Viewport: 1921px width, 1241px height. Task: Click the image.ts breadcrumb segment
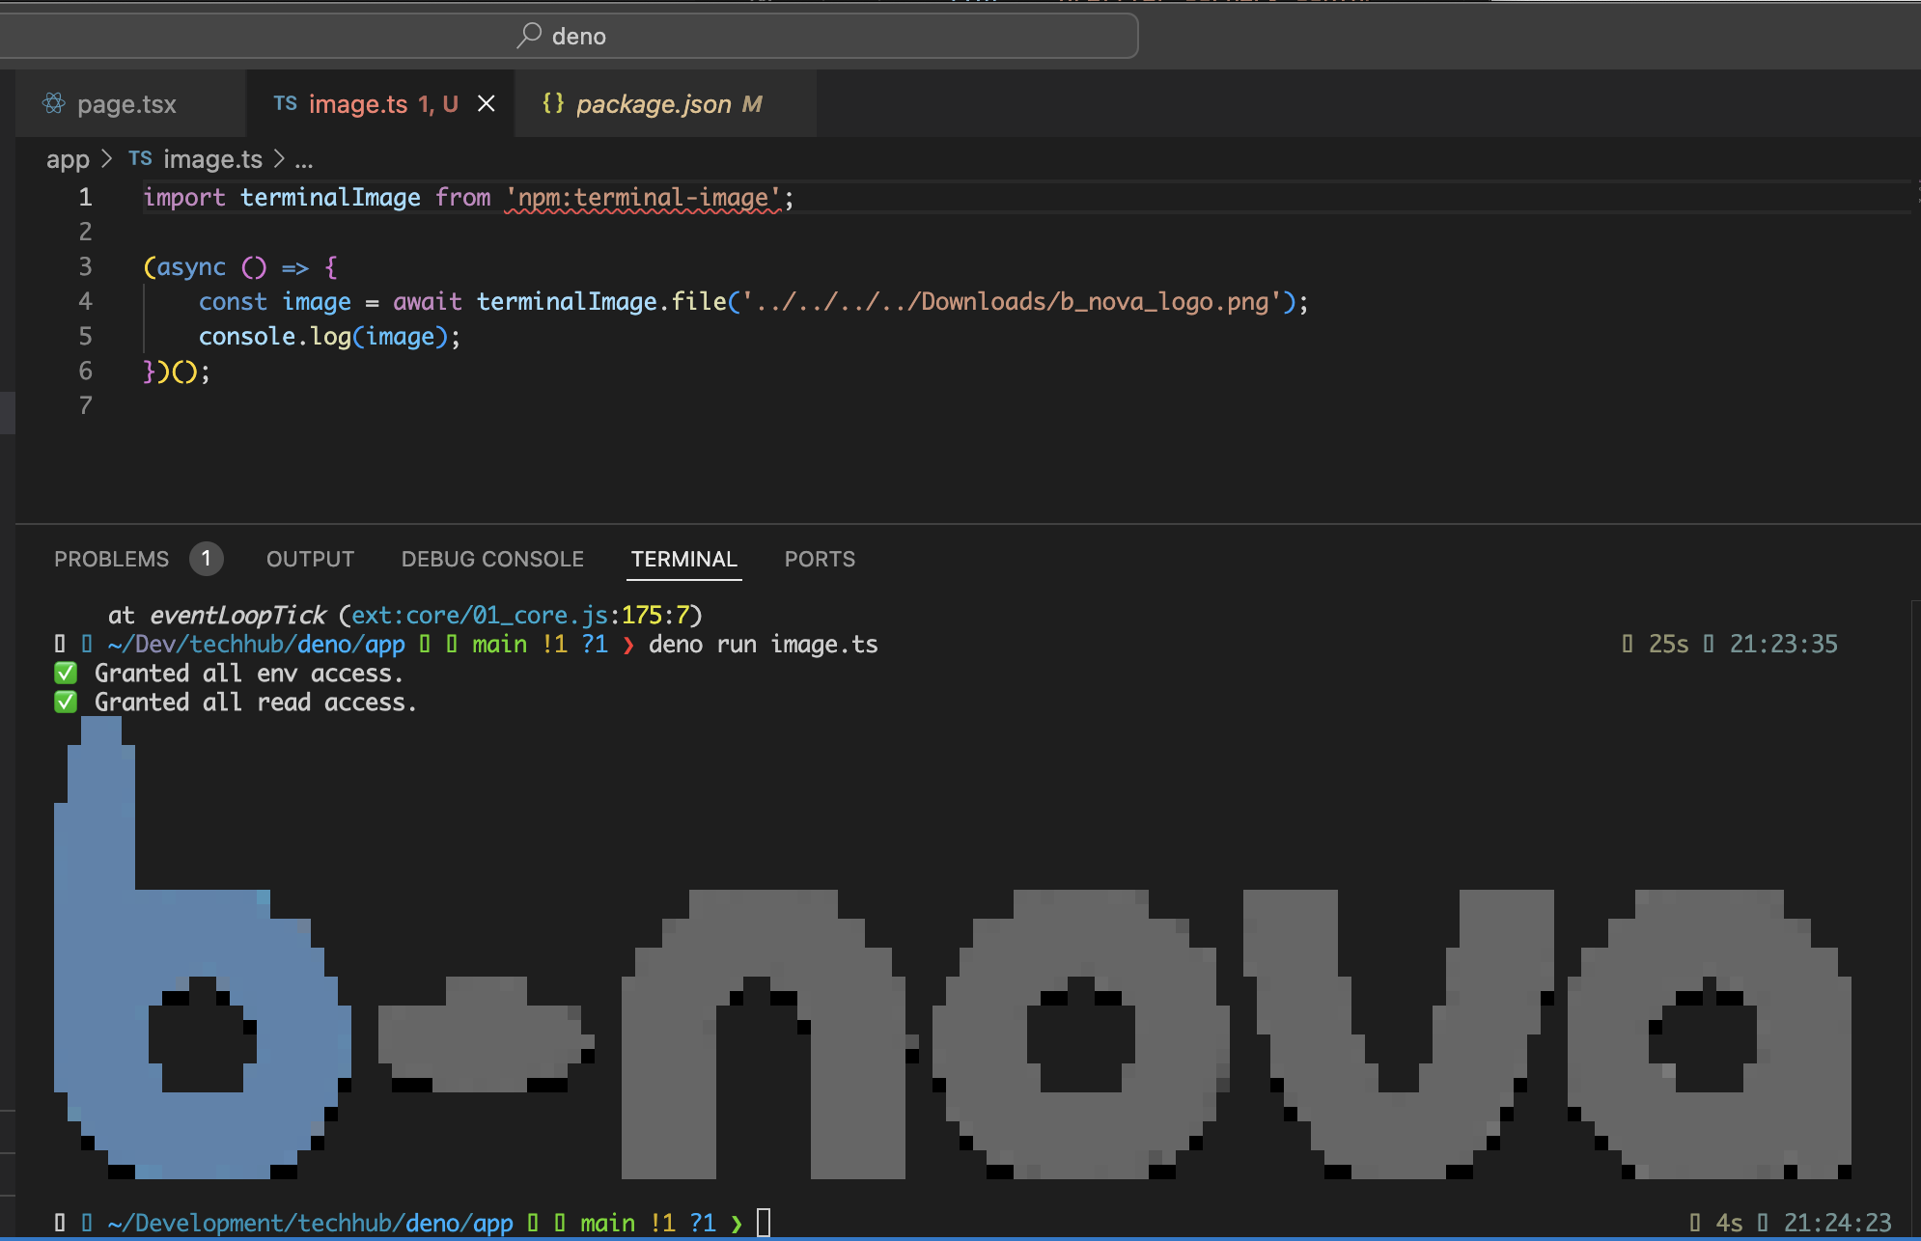pyautogui.click(x=212, y=159)
